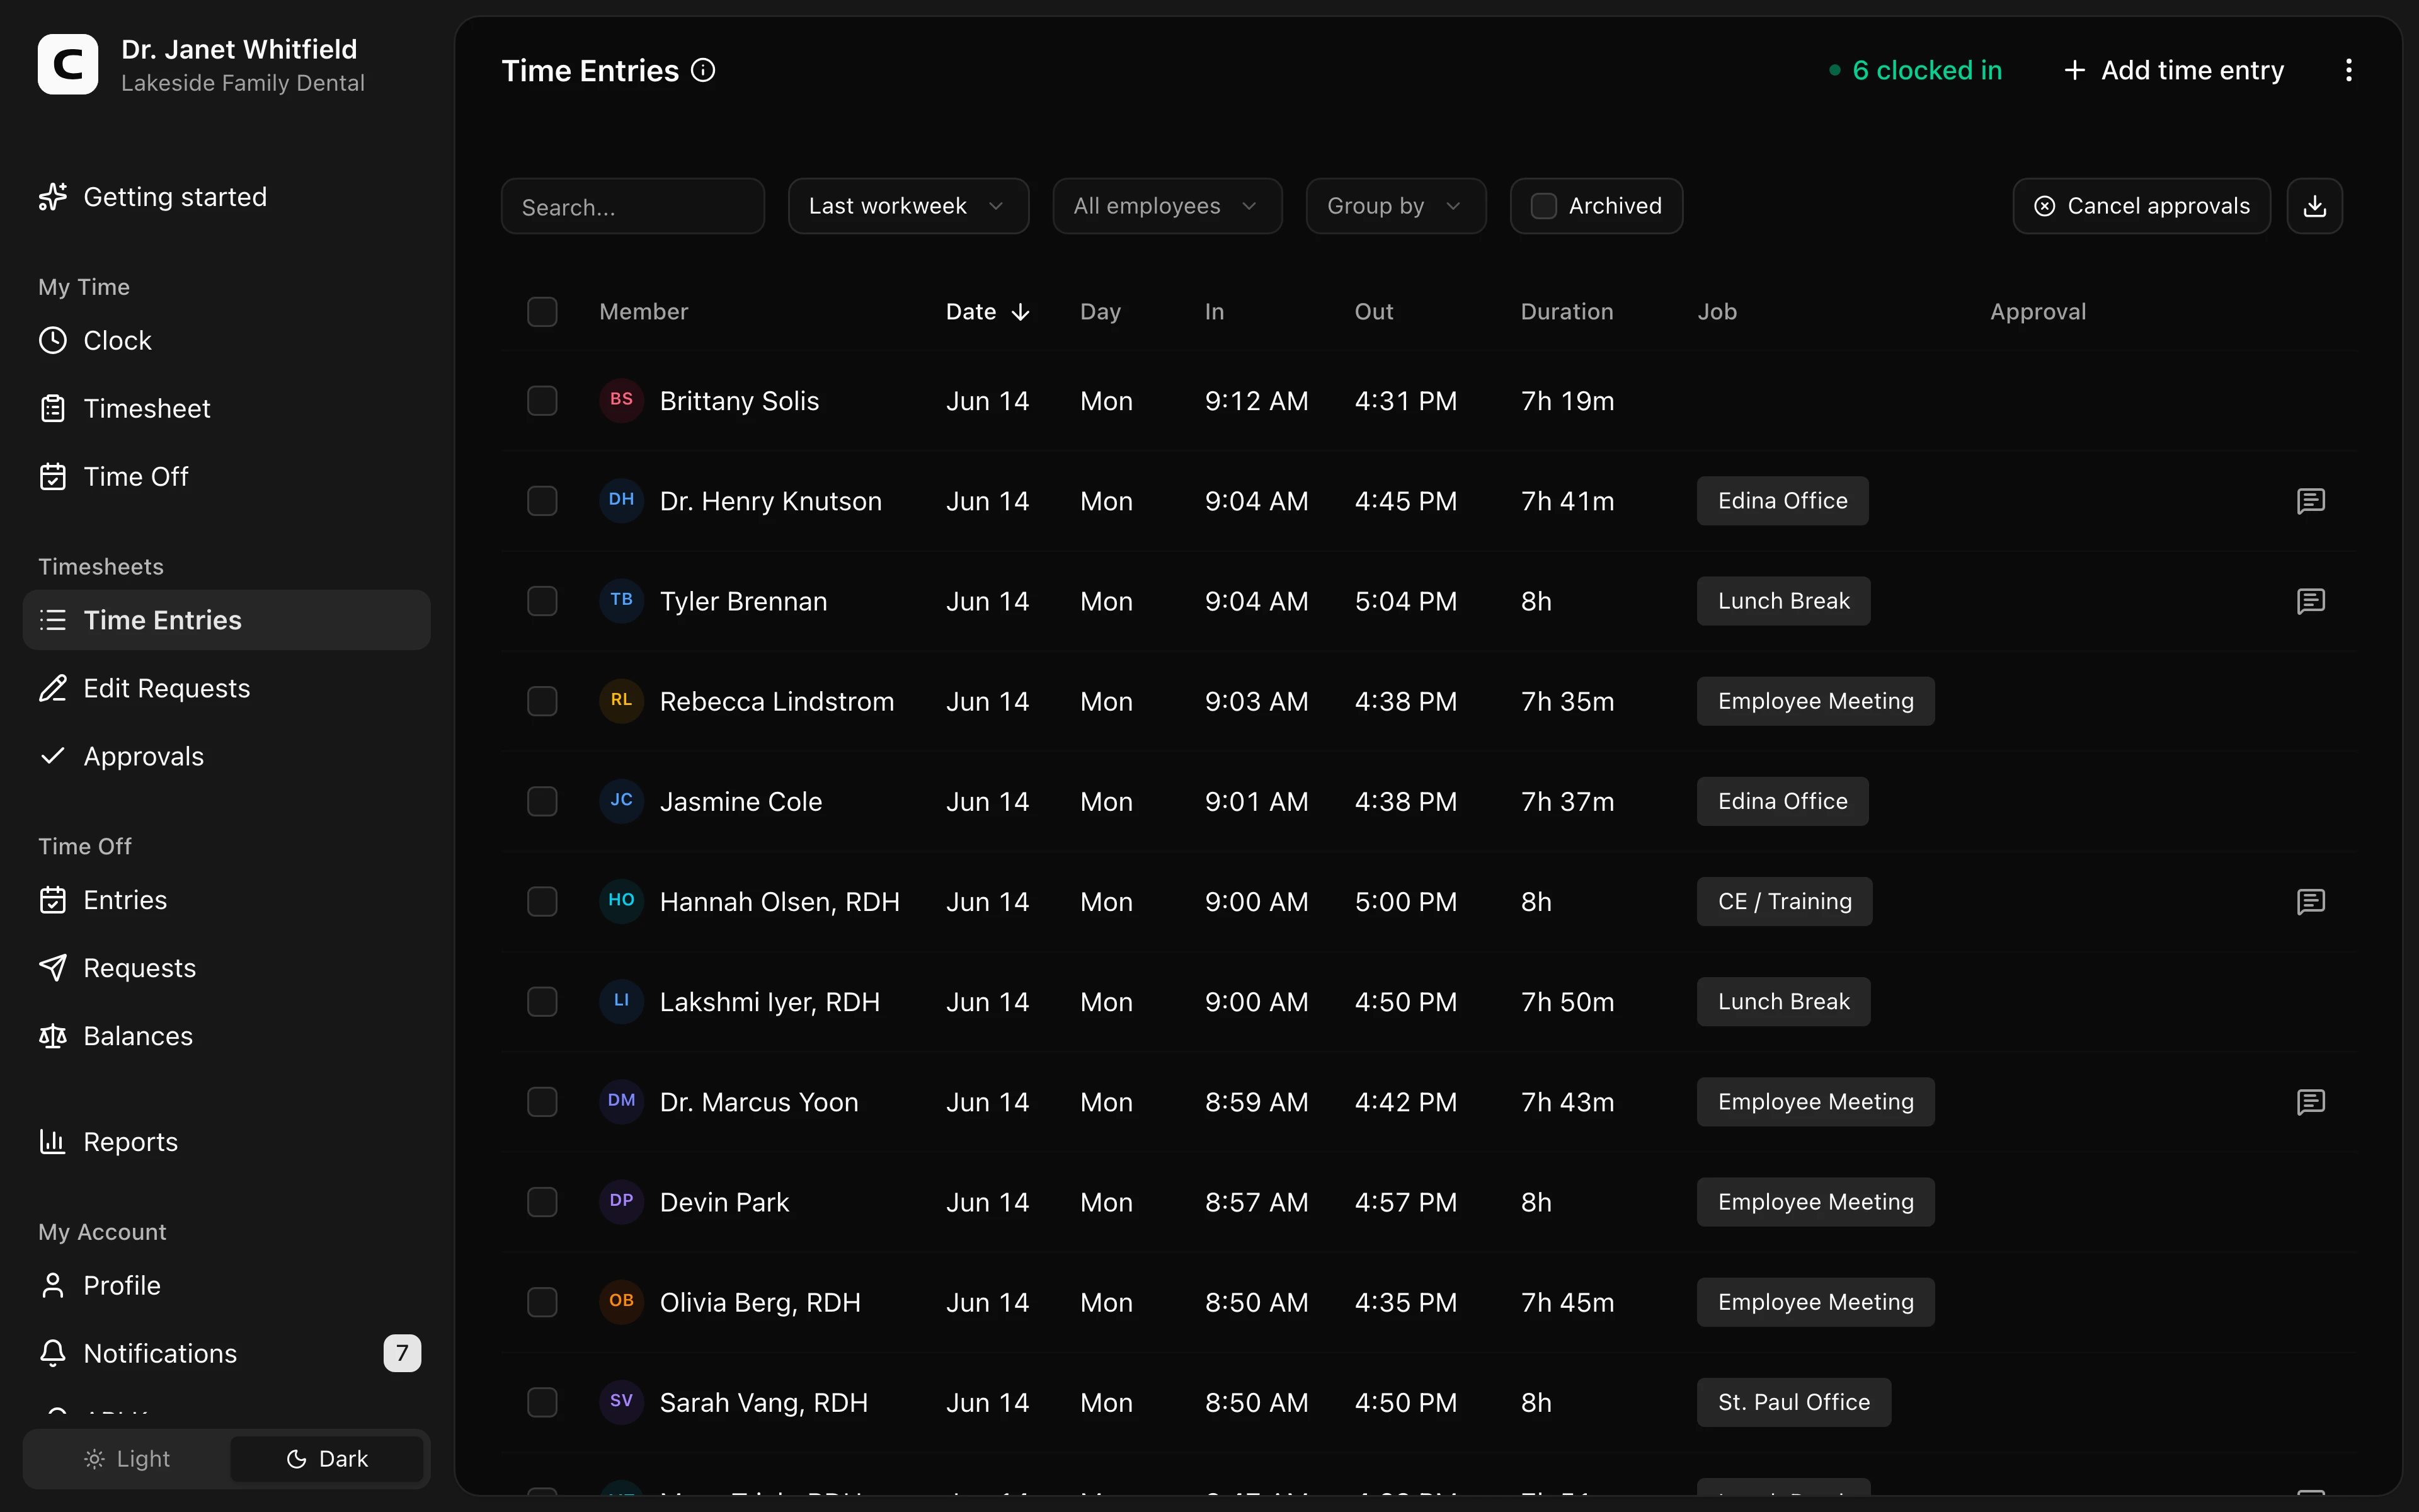Screen dimensions: 2419x1512
Task: Click the OB avatar for Olivia Berg
Action: tap(622, 1302)
